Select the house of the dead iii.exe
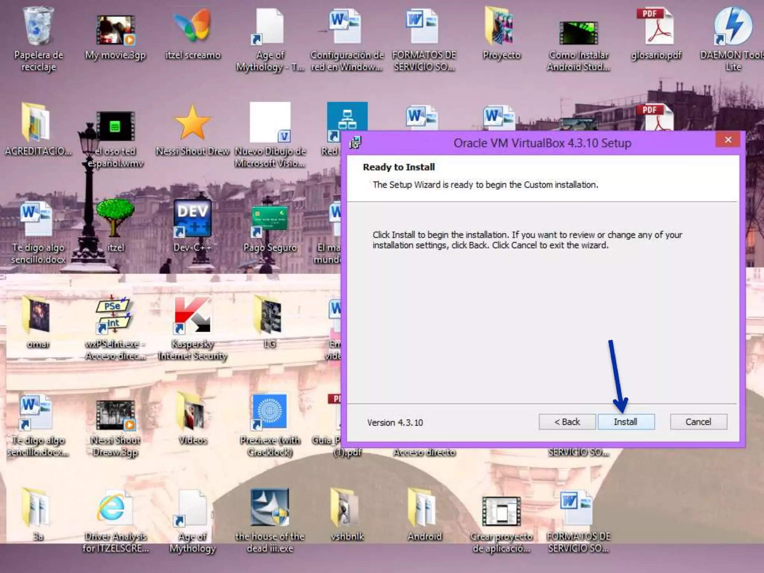Screen dimensions: 764x573 [270, 508]
